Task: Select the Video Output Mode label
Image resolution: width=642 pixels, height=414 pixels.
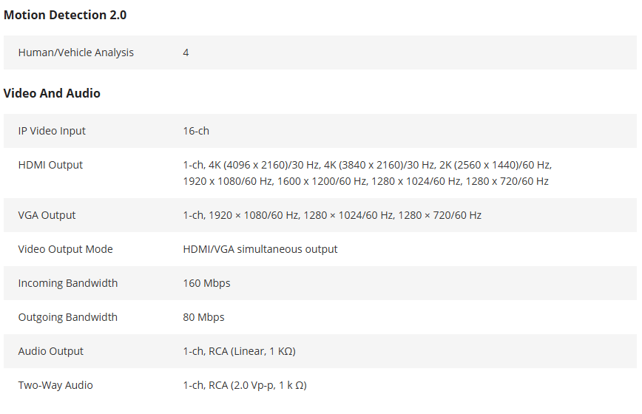Action: coord(66,249)
